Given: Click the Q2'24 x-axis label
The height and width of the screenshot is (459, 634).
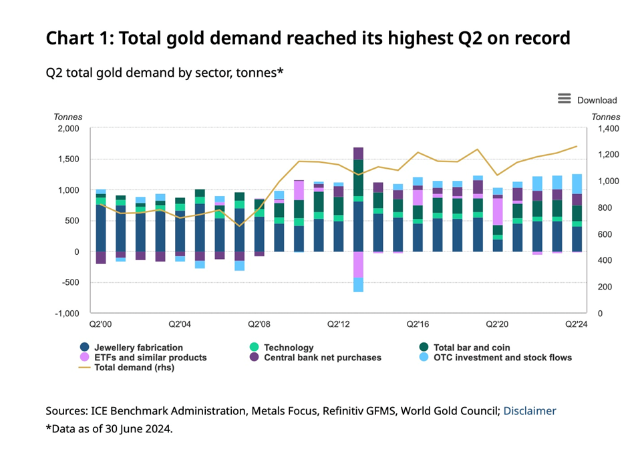Looking at the screenshot, I should (x=576, y=324).
